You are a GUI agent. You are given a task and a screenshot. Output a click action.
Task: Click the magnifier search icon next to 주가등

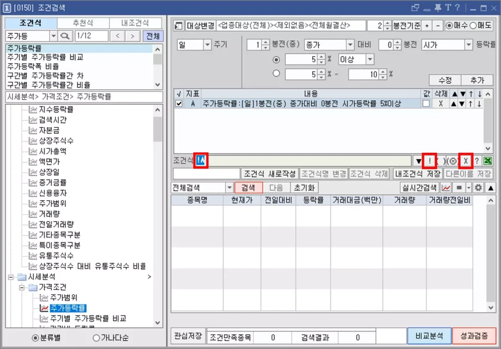[x=65, y=36]
